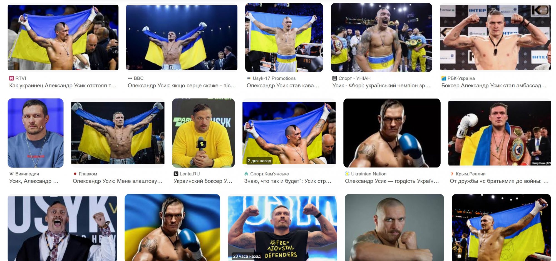The height and width of the screenshot is (261, 556).
Task: Click the BBC source favicon
Action: [130, 78]
